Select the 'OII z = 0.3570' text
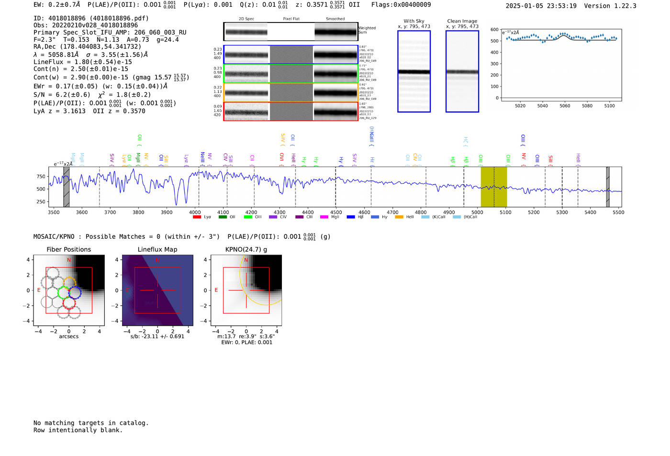Image resolution: width=670 pixels, height=456 pixels. [119, 111]
